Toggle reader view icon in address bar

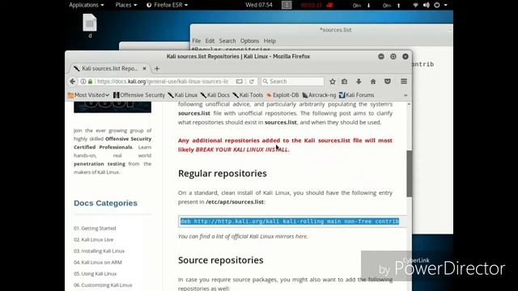(x=240, y=82)
